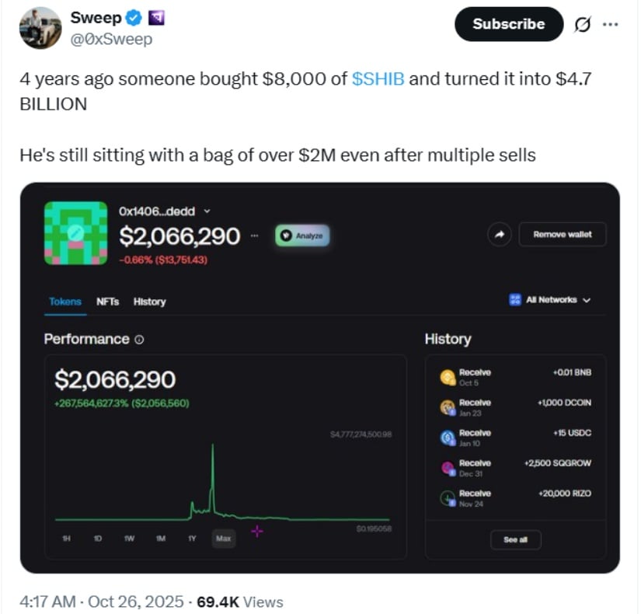The width and height of the screenshot is (641, 614).
Task: Select the 1Y chart time range
Action: coord(192,538)
